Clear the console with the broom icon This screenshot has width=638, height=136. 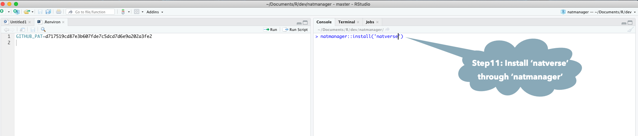pos(630,30)
